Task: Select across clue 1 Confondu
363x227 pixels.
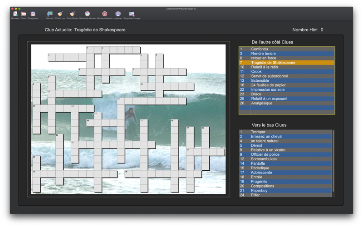Action: pyautogui.click(x=287, y=49)
